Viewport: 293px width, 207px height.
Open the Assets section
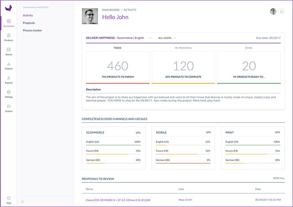pyautogui.click(x=8, y=51)
